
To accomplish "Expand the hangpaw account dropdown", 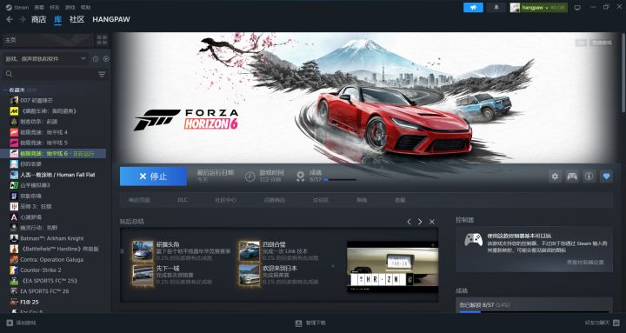I will pyautogui.click(x=538, y=7).
